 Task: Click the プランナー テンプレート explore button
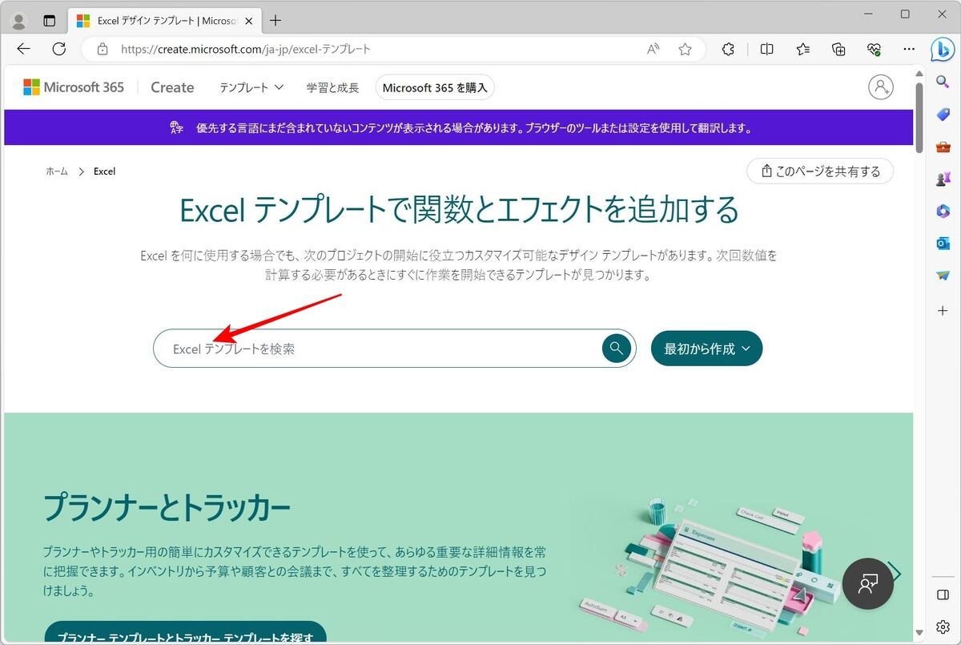click(x=185, y=633)
